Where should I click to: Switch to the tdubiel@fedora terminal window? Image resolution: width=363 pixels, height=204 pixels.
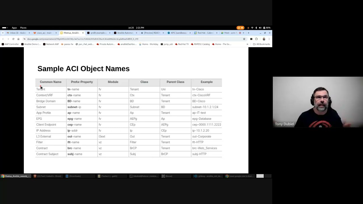(143, 176)
